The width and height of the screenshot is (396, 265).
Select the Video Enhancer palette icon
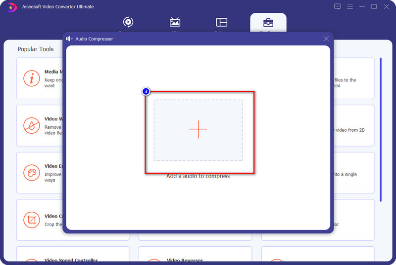[32, 173]
